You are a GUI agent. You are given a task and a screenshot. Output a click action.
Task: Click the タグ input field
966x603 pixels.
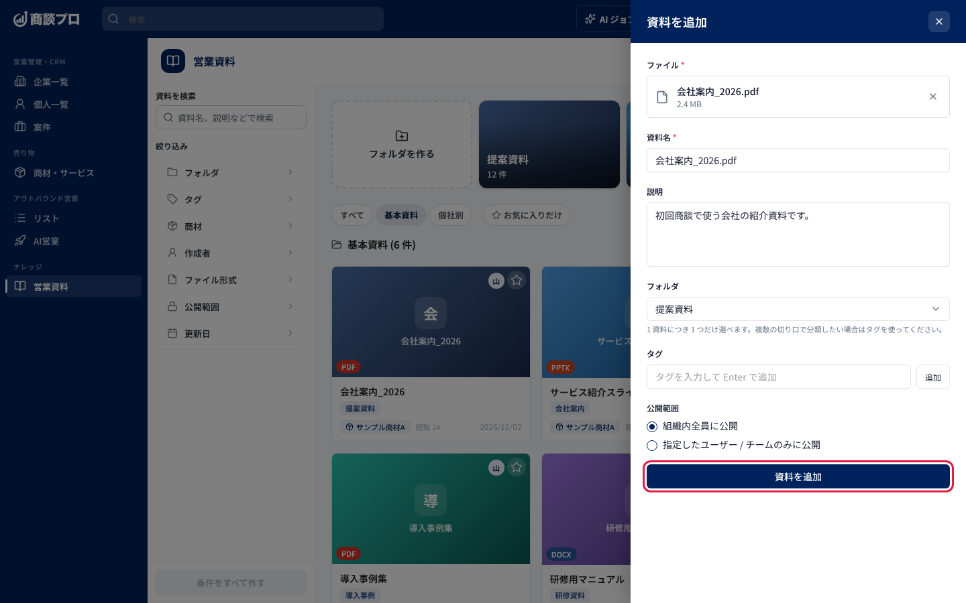(778, 377)
